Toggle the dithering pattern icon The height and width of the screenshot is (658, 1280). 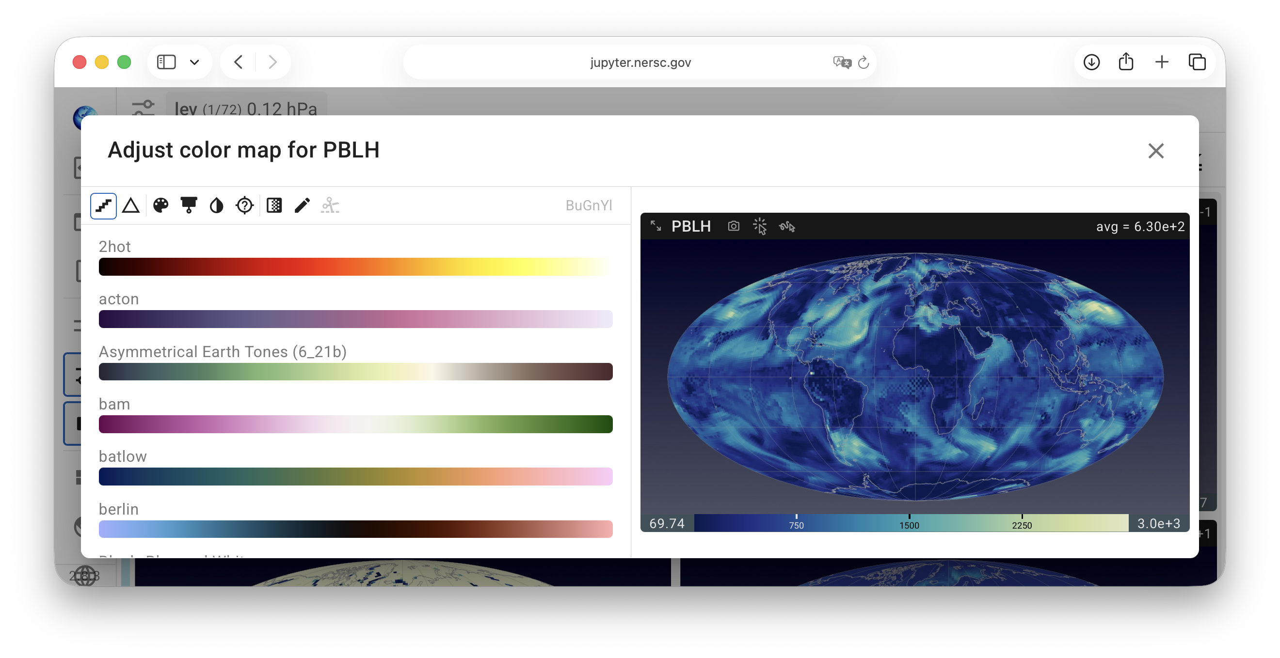274,205
